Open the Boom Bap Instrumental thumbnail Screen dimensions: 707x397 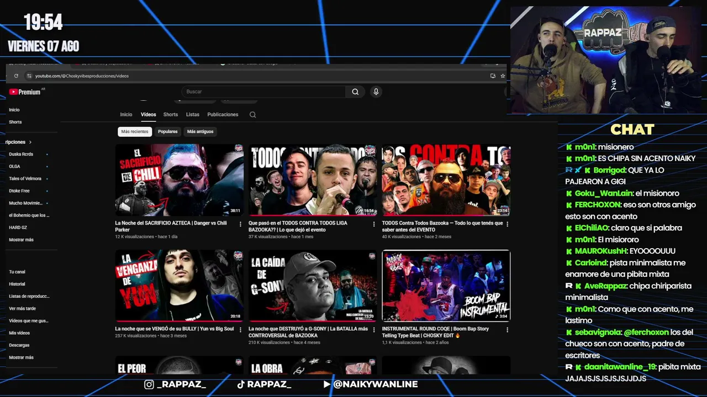point(446,286)
